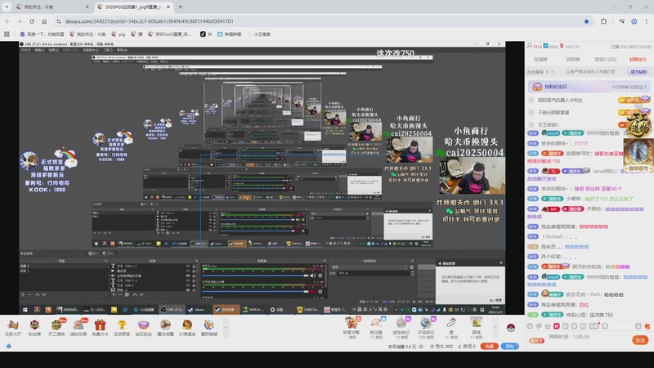Open the pig bookmark

click(x=119, y=34)
